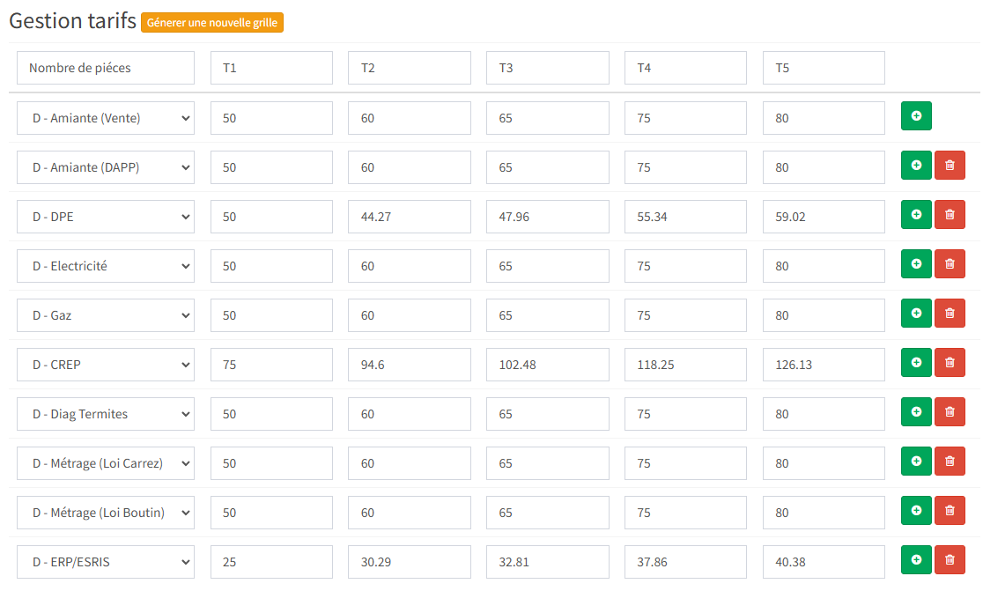Add a row after Amiante (DAPP)

[x=916, y=166]
